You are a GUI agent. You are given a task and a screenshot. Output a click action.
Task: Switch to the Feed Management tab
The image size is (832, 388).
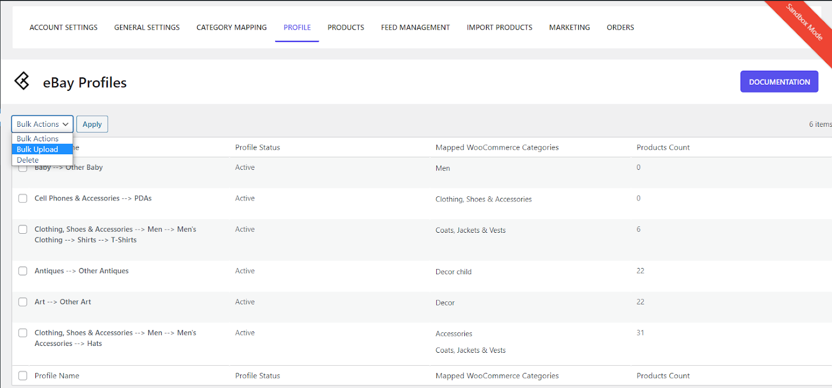pyautogui.click(x=415, y=28)
